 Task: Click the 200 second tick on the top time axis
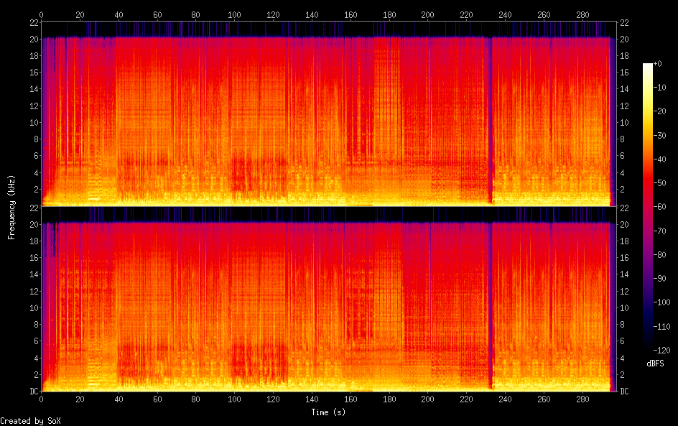(x=427, y=14)
